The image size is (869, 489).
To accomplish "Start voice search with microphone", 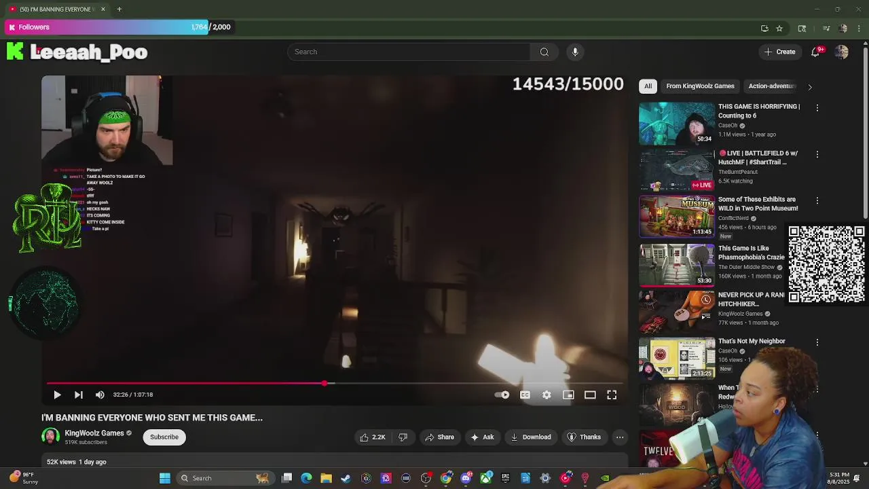I will click(575, 52).
